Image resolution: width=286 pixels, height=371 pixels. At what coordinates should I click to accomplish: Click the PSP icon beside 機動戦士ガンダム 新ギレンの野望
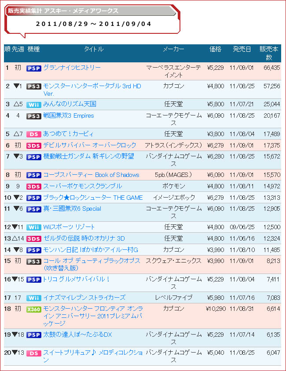click(34, 157)
